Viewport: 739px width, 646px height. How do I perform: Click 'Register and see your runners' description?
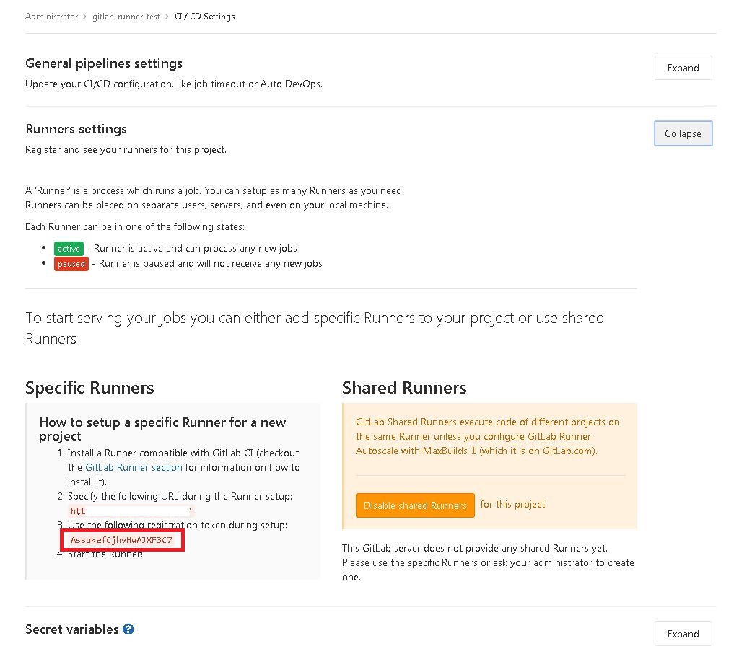(126, 150)
